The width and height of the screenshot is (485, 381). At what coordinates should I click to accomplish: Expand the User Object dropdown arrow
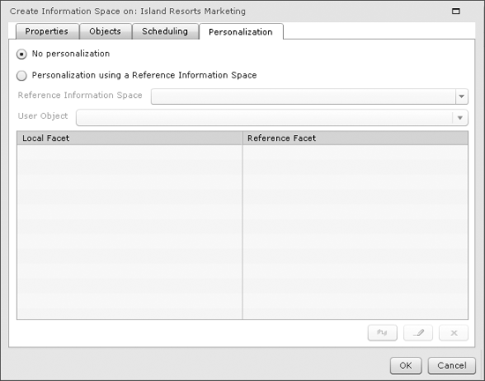460,118
